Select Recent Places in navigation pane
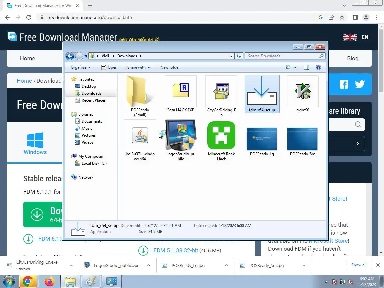384x288 pixels. click(94, 100)
